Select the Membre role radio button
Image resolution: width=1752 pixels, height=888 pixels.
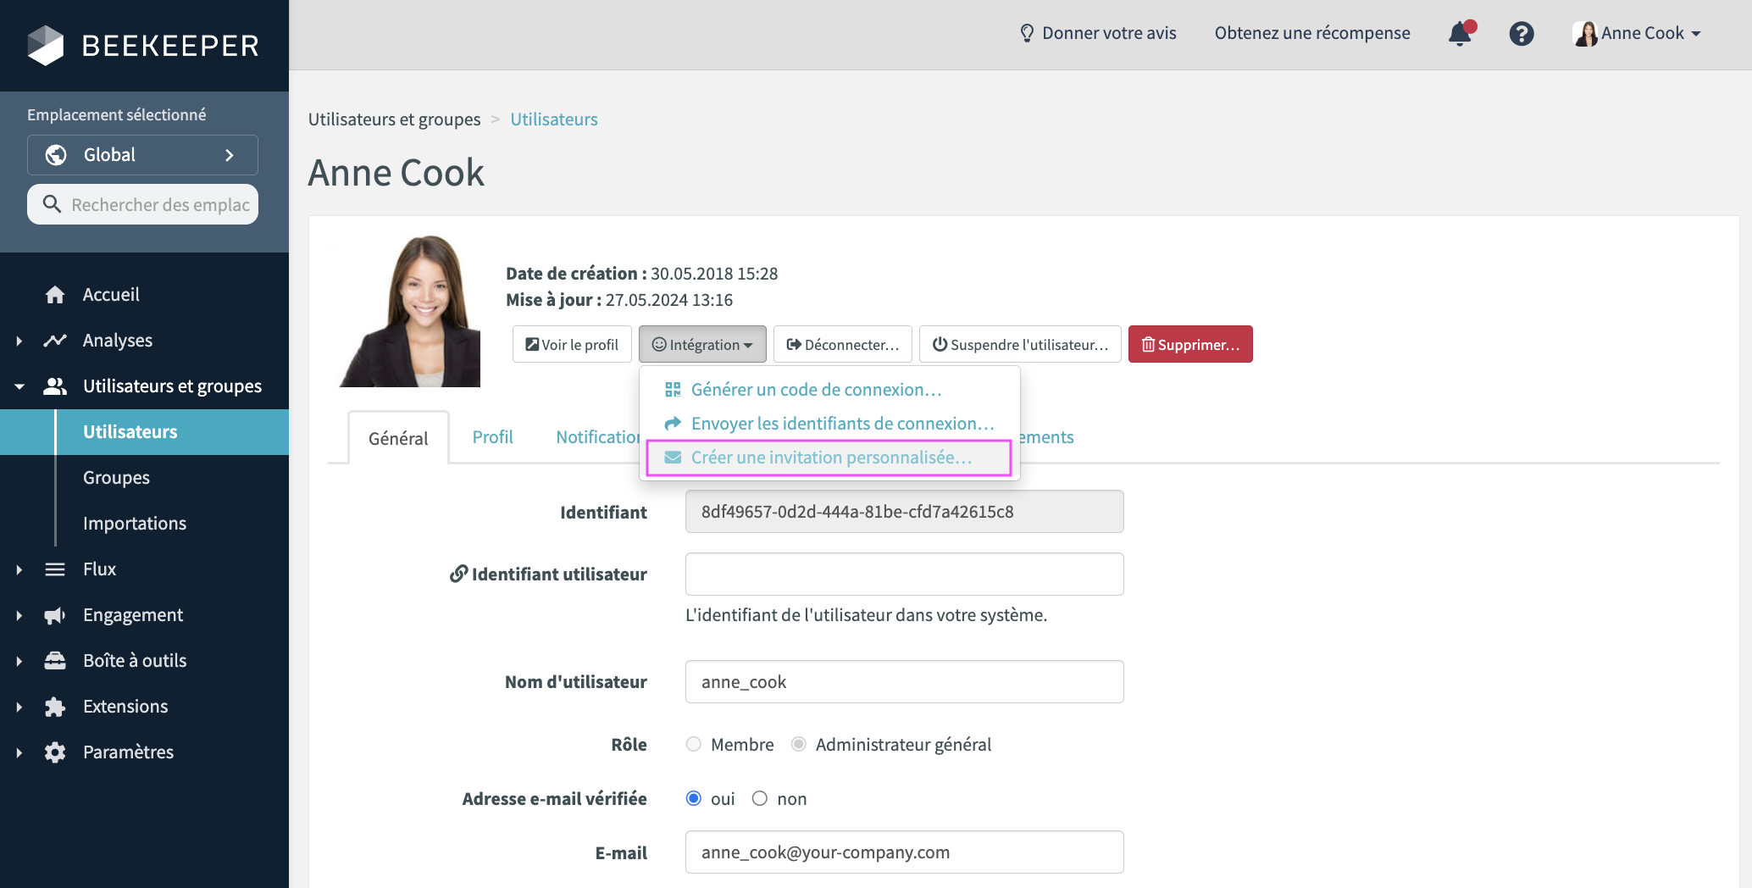coord(694,744)
